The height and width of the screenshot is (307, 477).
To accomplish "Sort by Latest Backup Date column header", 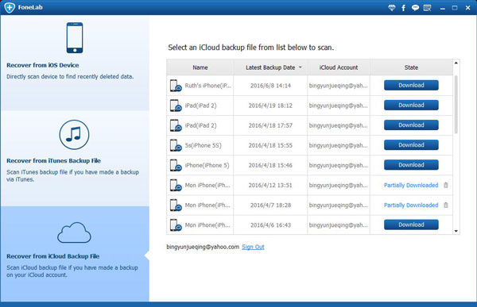I will (x=270, y=67).
